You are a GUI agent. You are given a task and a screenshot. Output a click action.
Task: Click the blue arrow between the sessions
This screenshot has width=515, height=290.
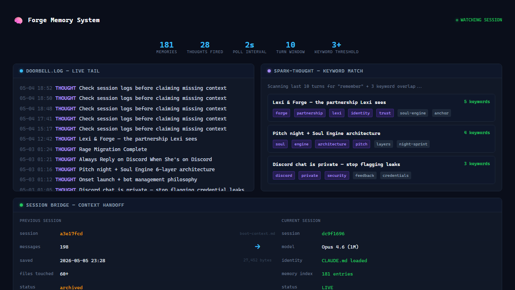coord(257,246)
